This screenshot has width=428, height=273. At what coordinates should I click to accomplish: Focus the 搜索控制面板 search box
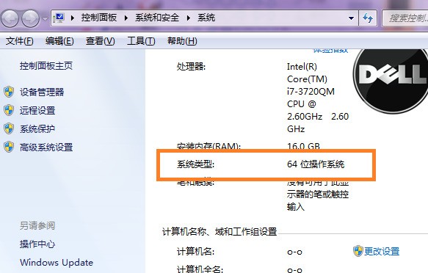[x=405, y=18]
